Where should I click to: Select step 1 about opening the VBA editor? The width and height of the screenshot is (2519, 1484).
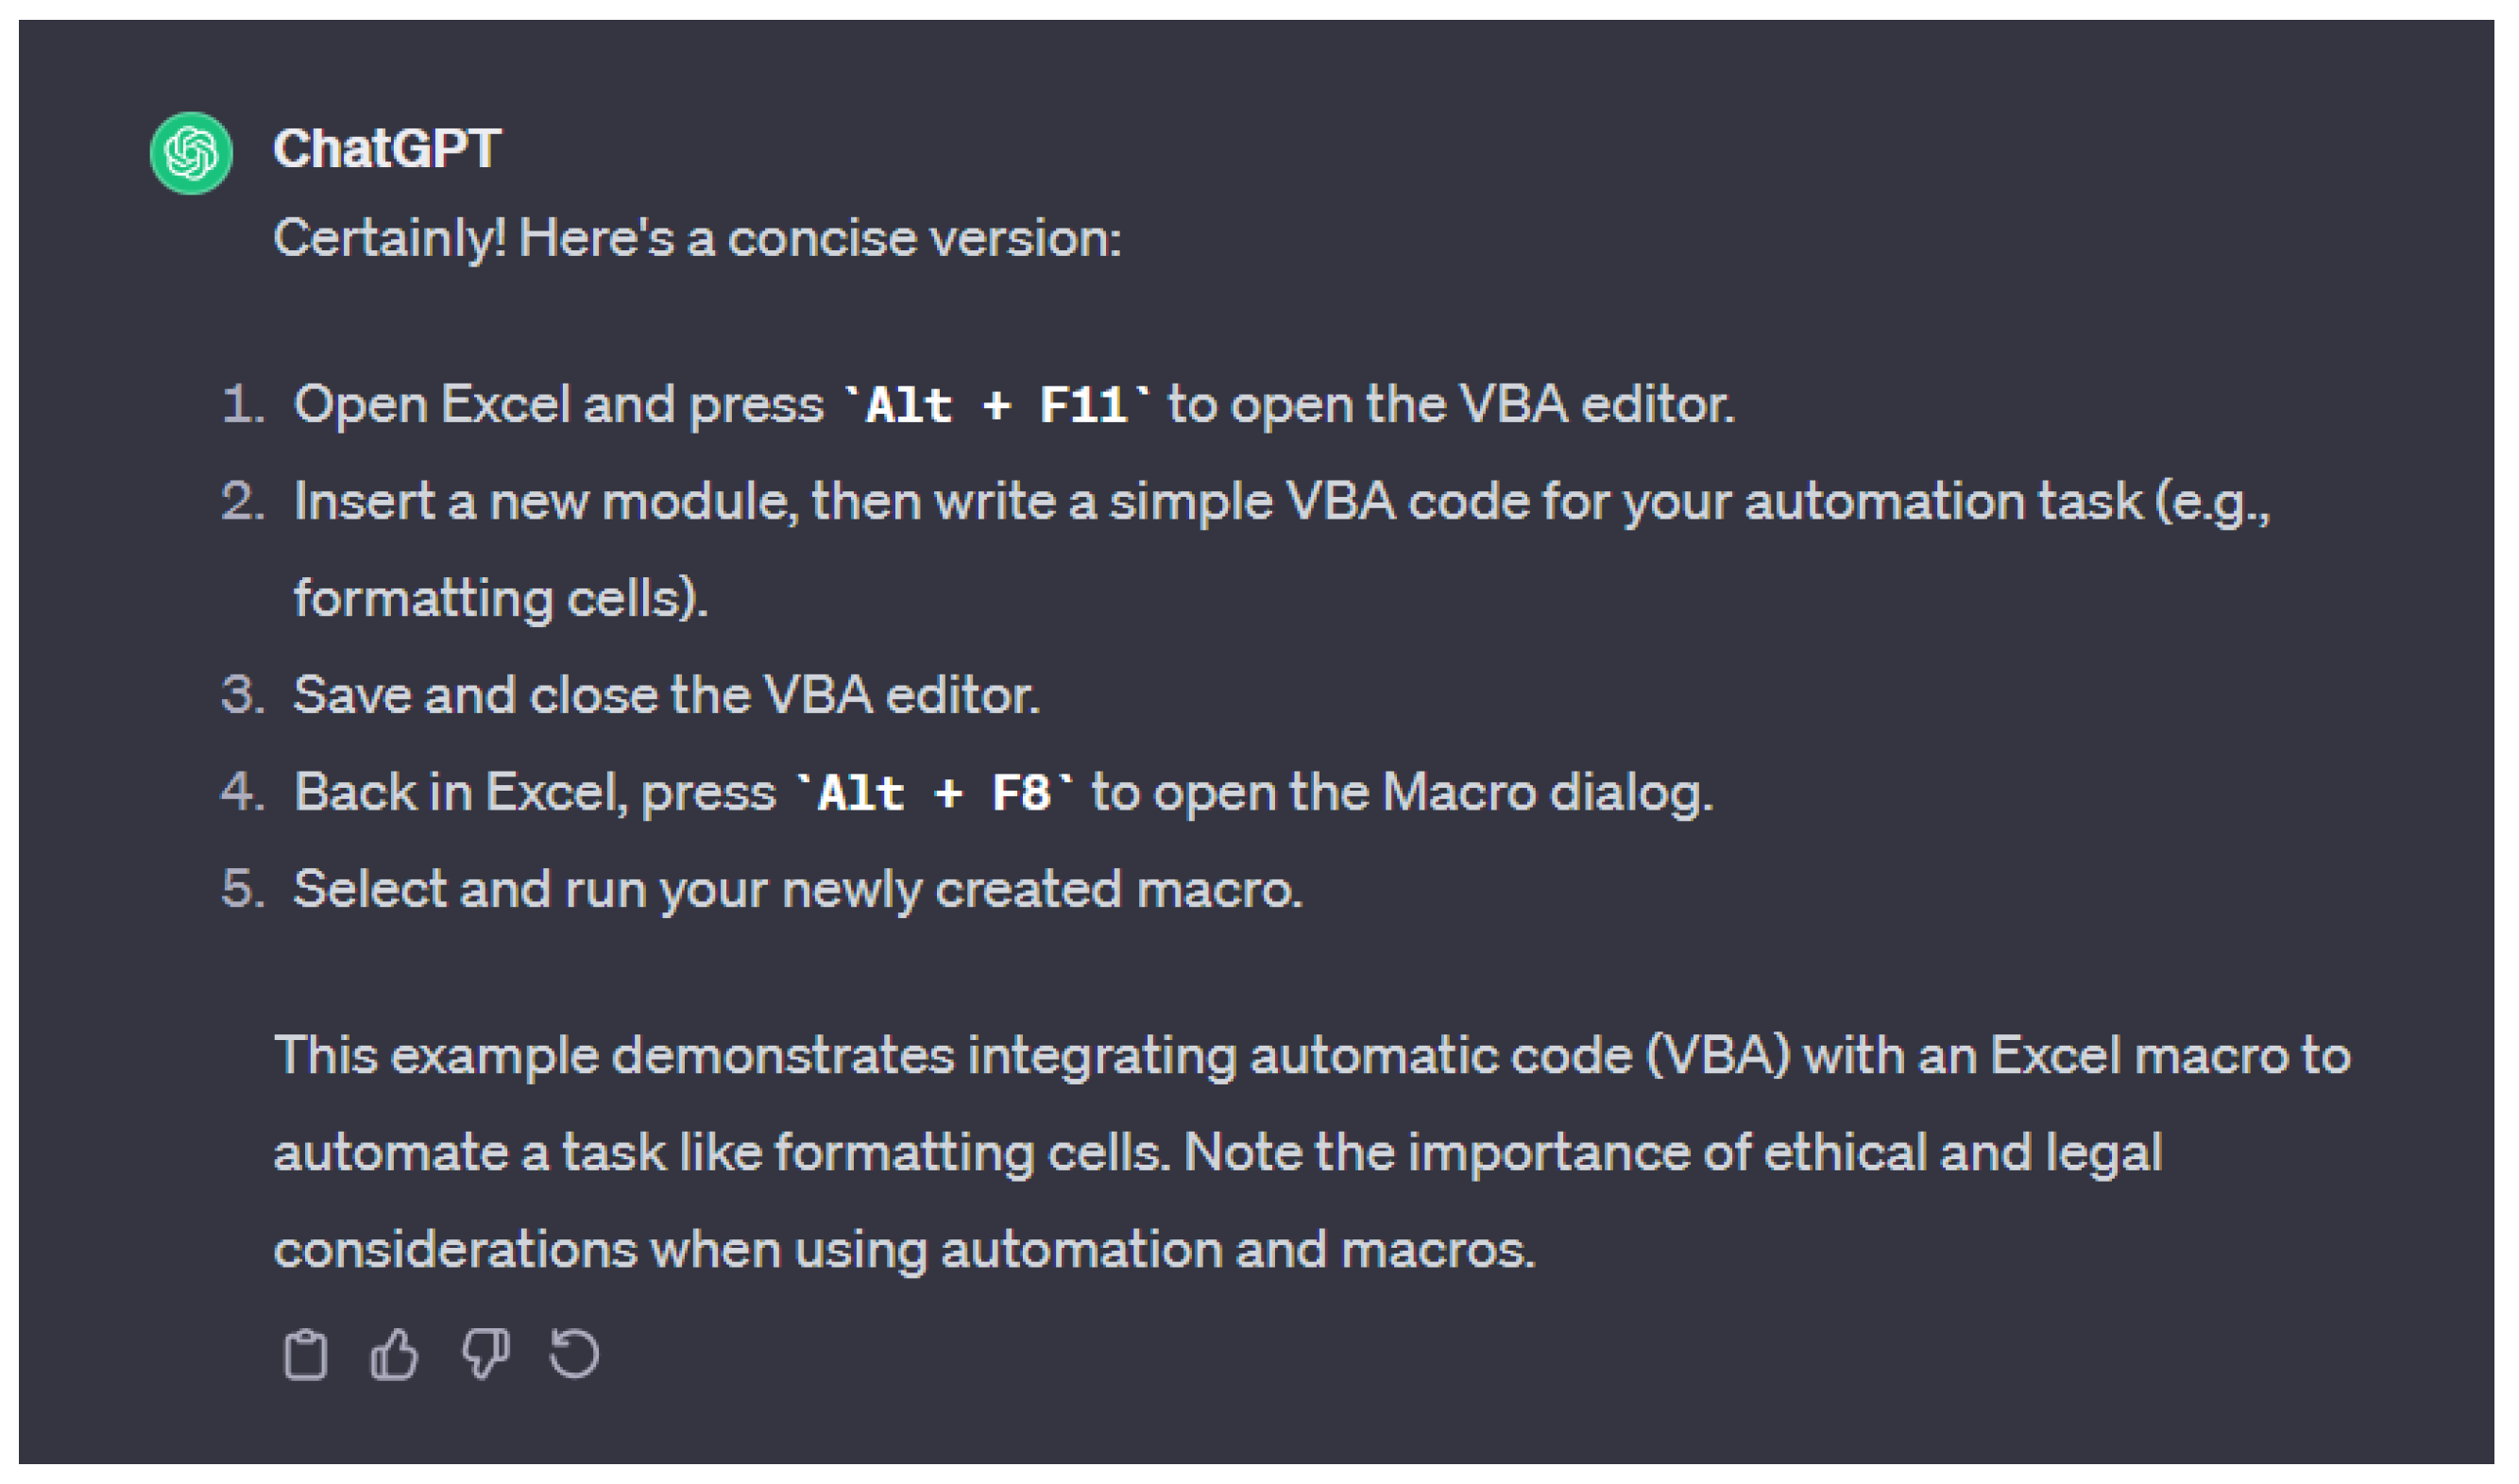[1013, 406]
